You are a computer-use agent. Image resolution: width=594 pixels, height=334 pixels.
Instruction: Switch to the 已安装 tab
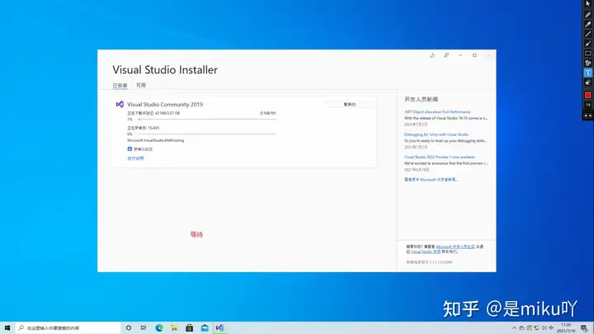tap(120, 85)
